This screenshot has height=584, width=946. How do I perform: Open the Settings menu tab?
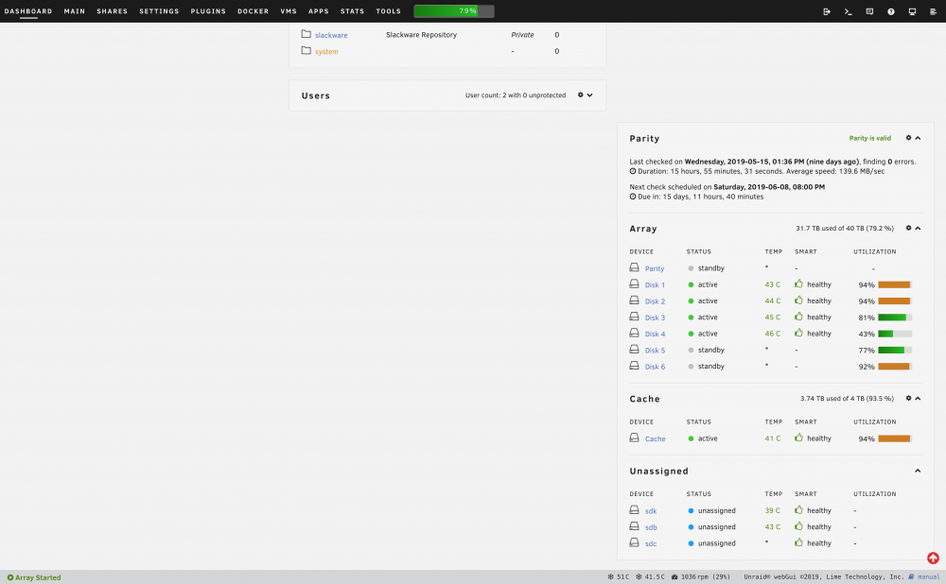[159, 11]
